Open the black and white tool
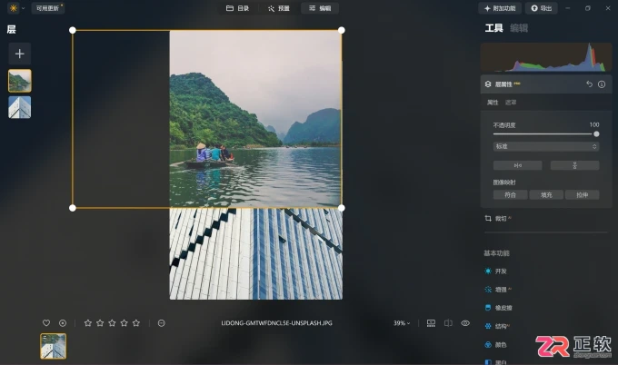 [496, 362]
